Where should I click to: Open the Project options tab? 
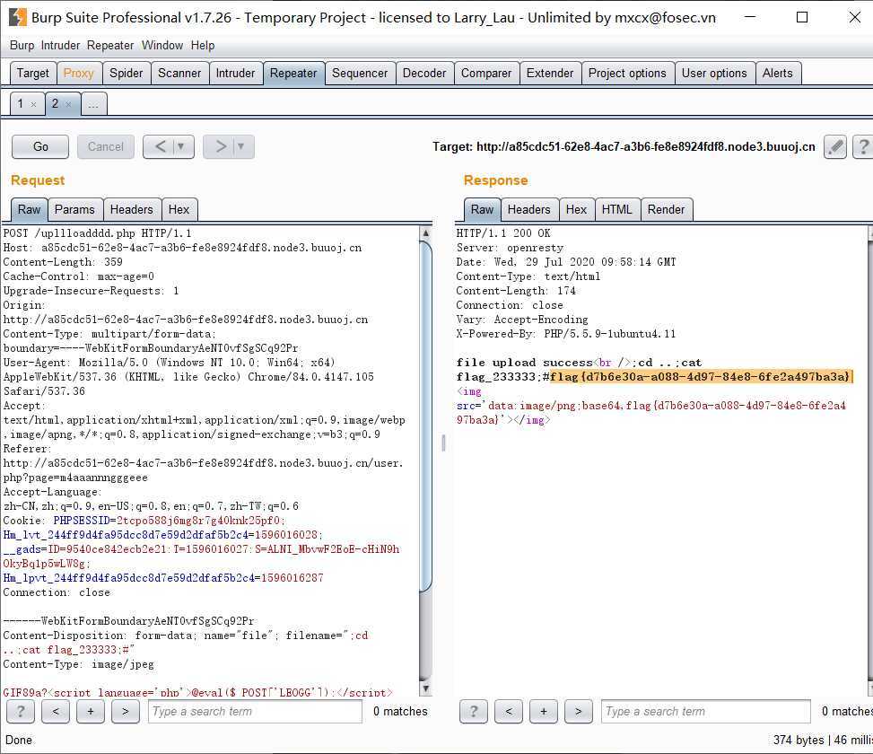coord(627,73)
